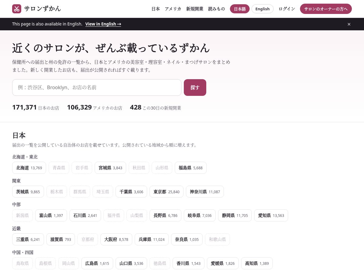
Task: Click the 日本 section heading
Action: 19,135
